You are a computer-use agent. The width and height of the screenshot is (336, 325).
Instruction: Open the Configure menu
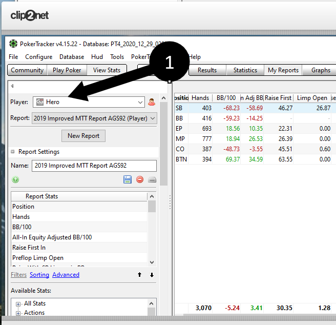pos(39,57)
